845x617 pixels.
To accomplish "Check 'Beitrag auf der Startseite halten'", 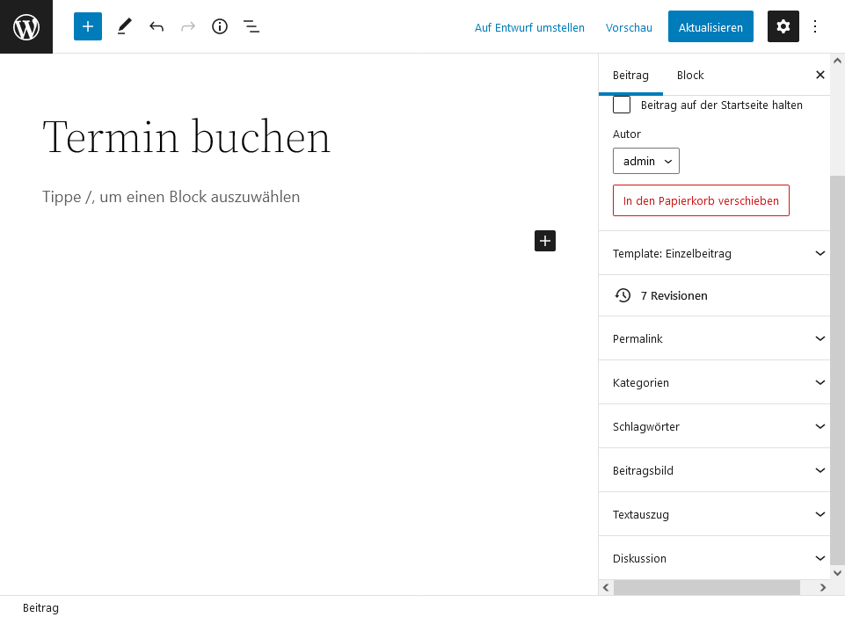I will tap(622, 105).
